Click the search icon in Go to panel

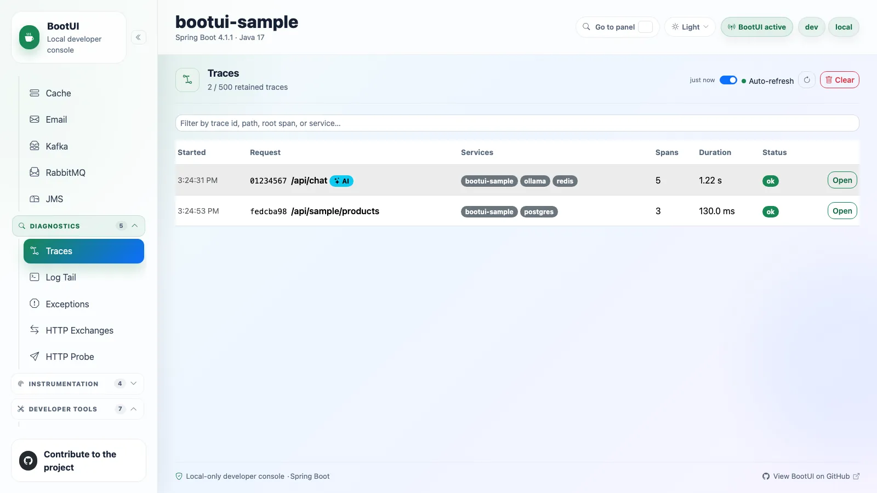point(586,27)
